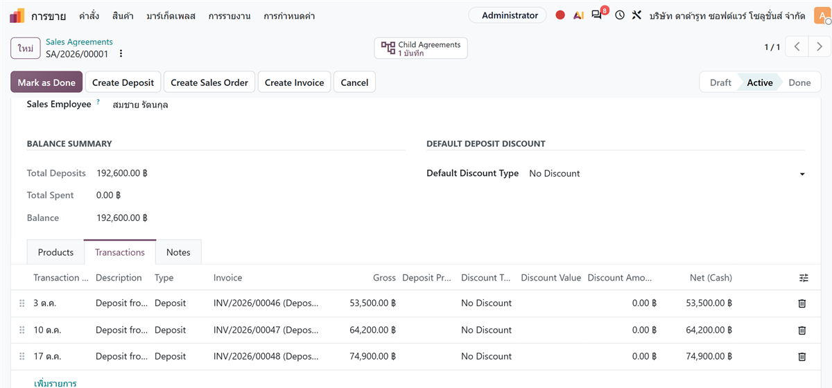Grab the drag handle of 17 ต.ค. row
832x388 pixels.
21,357
